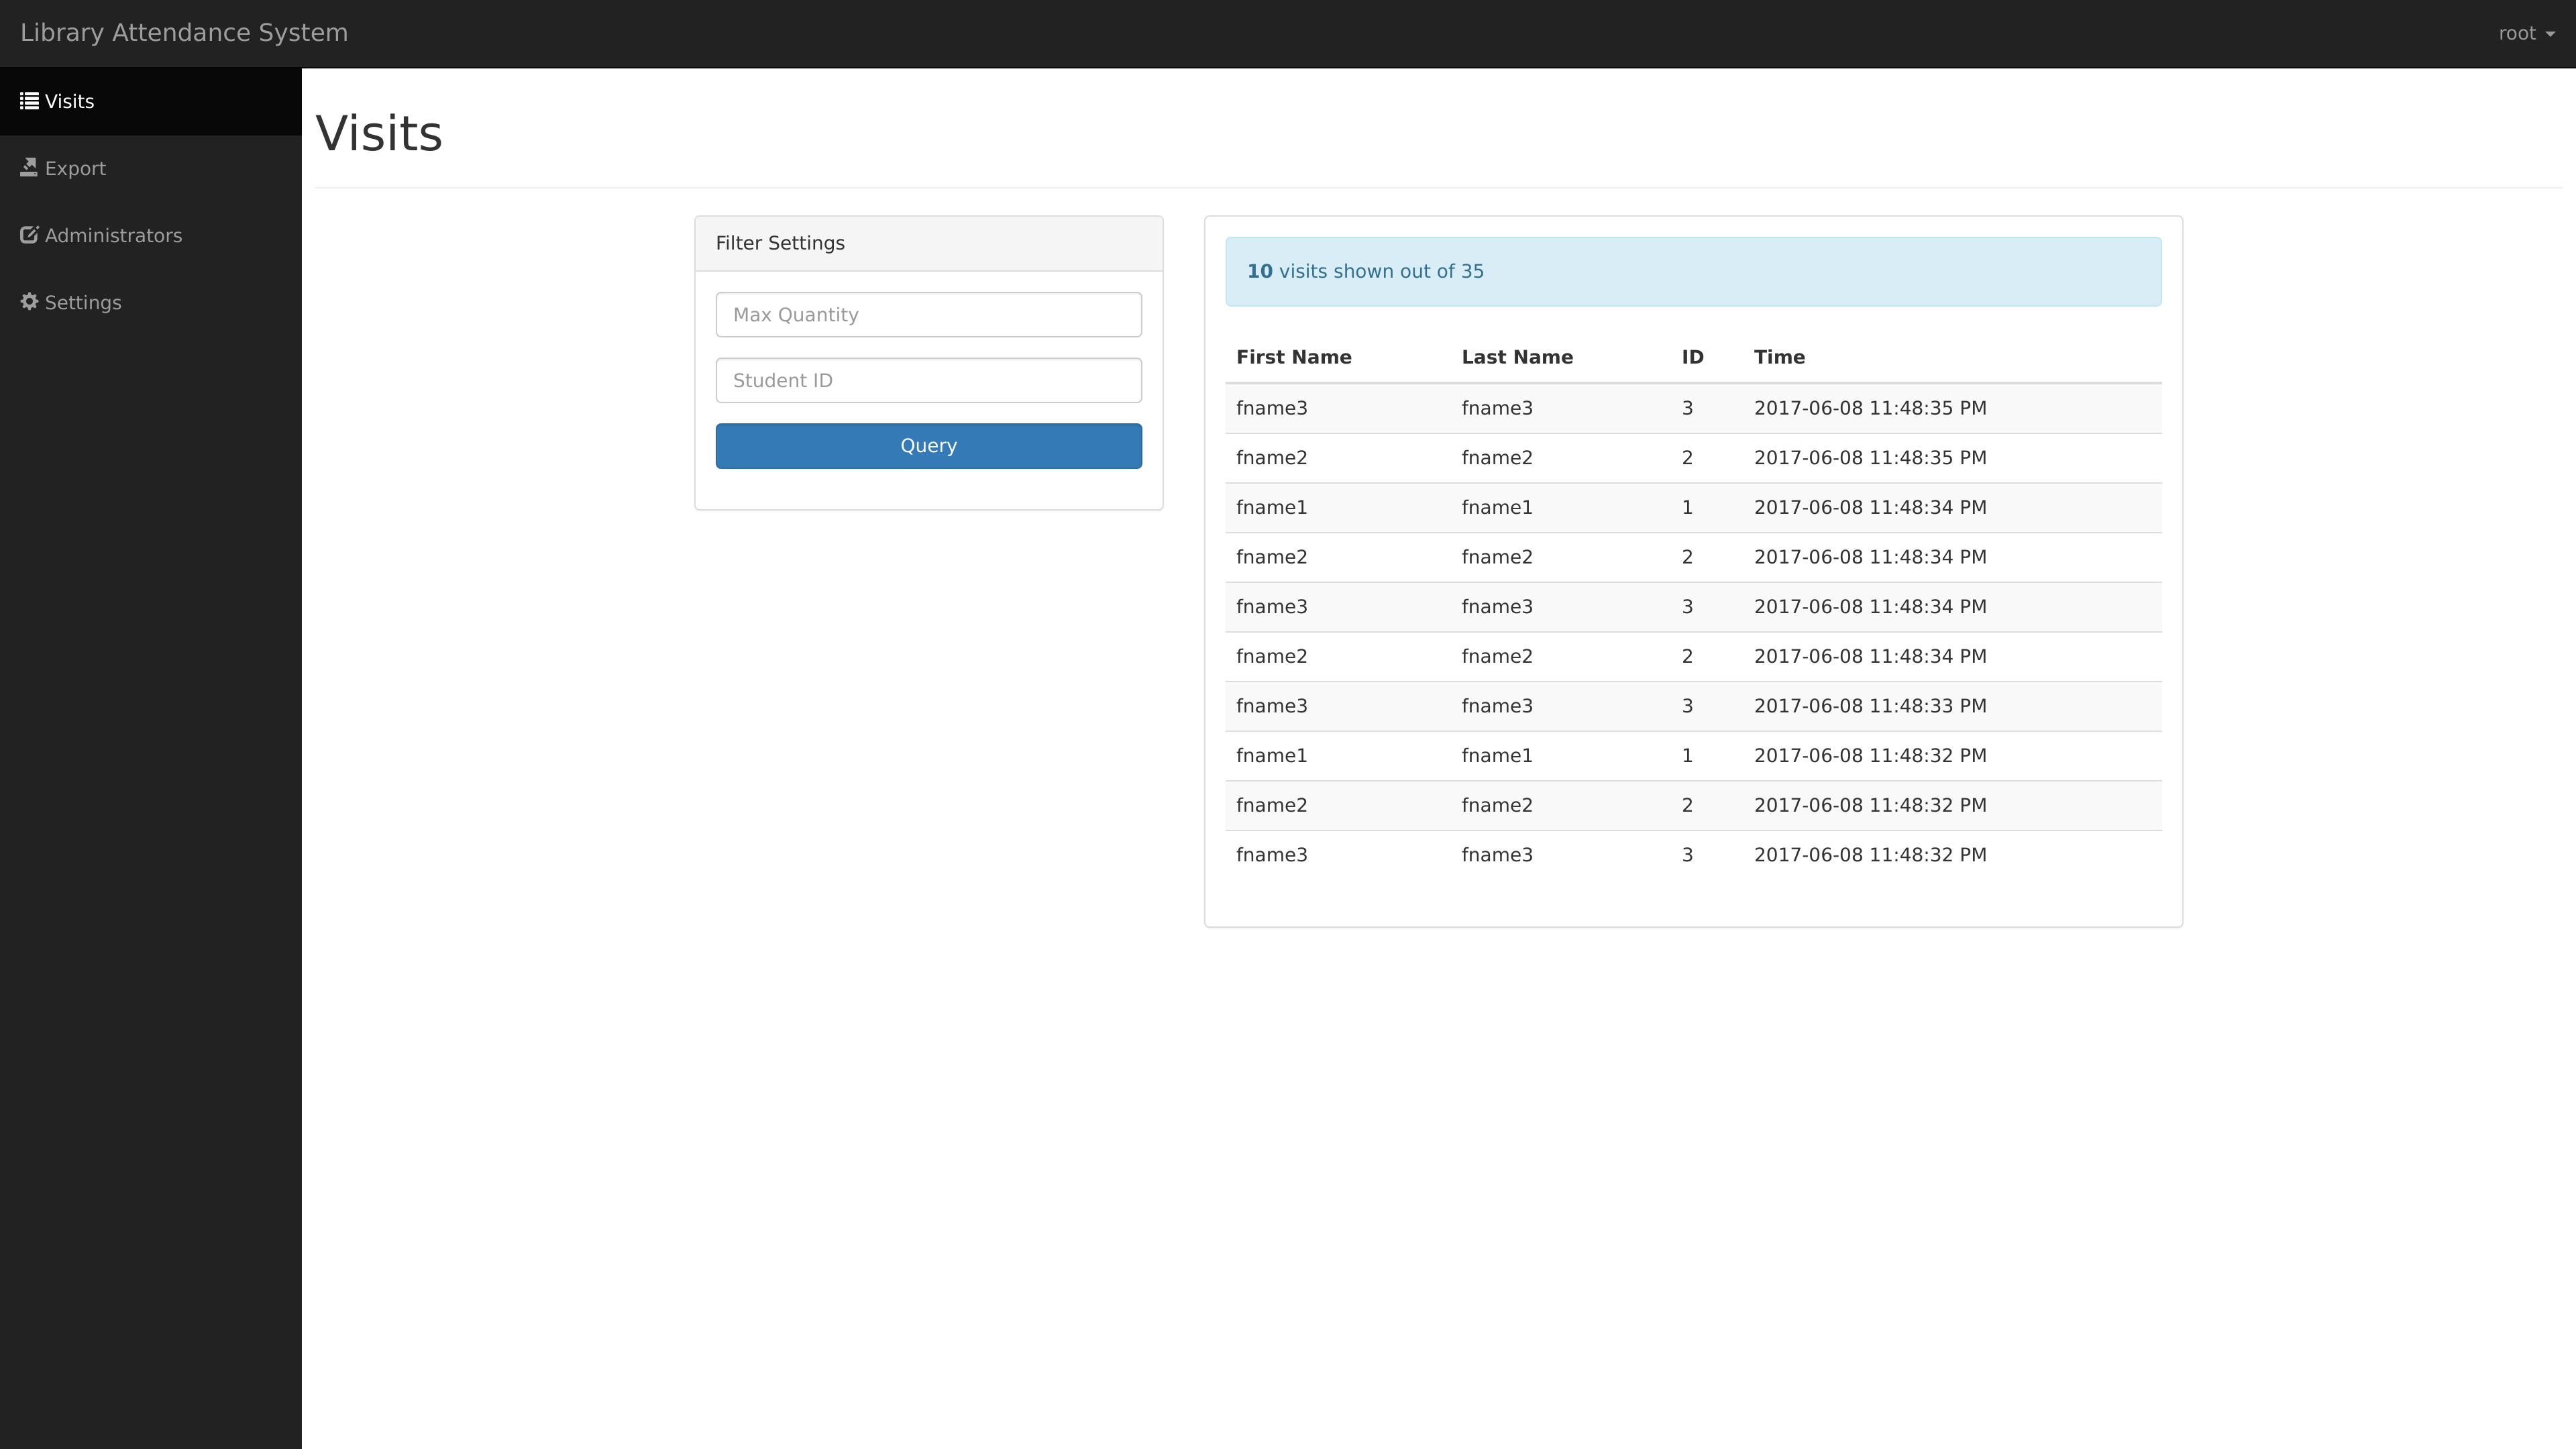Select the fname3 row at 11:48:33 PM
The height and width of the screenshot is (1449, 2576).
pyautogui.click(x=1692, y=706)
